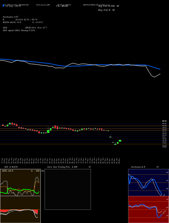This screenshot has width=169, height=223.
Task: Open the ADX indicator chart panel
Action: click(20, 182)
